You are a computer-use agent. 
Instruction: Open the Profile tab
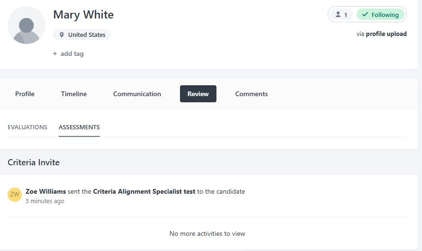pos(25,94)
